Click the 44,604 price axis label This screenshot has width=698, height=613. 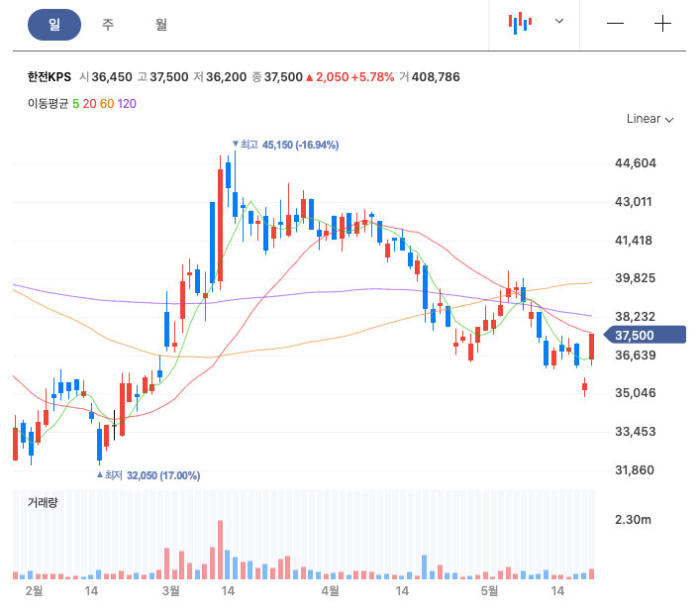[x=636, y=163]
